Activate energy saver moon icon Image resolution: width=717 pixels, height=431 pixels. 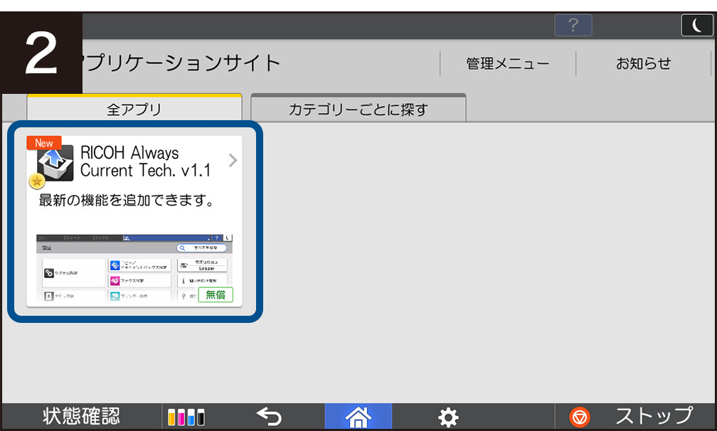coord(697,25)
